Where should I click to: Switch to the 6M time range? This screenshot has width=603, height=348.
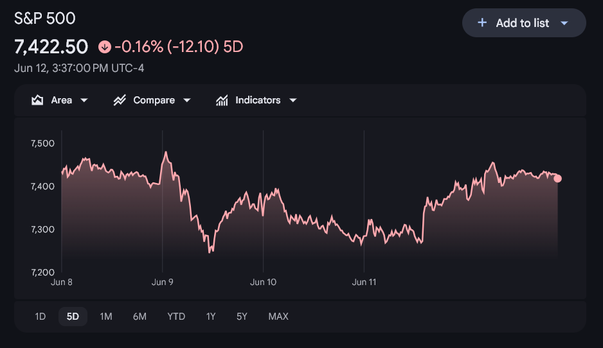139,317
